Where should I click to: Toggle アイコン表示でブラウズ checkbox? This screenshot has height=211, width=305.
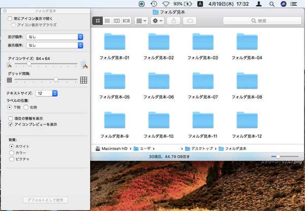[x=13, y=25]
